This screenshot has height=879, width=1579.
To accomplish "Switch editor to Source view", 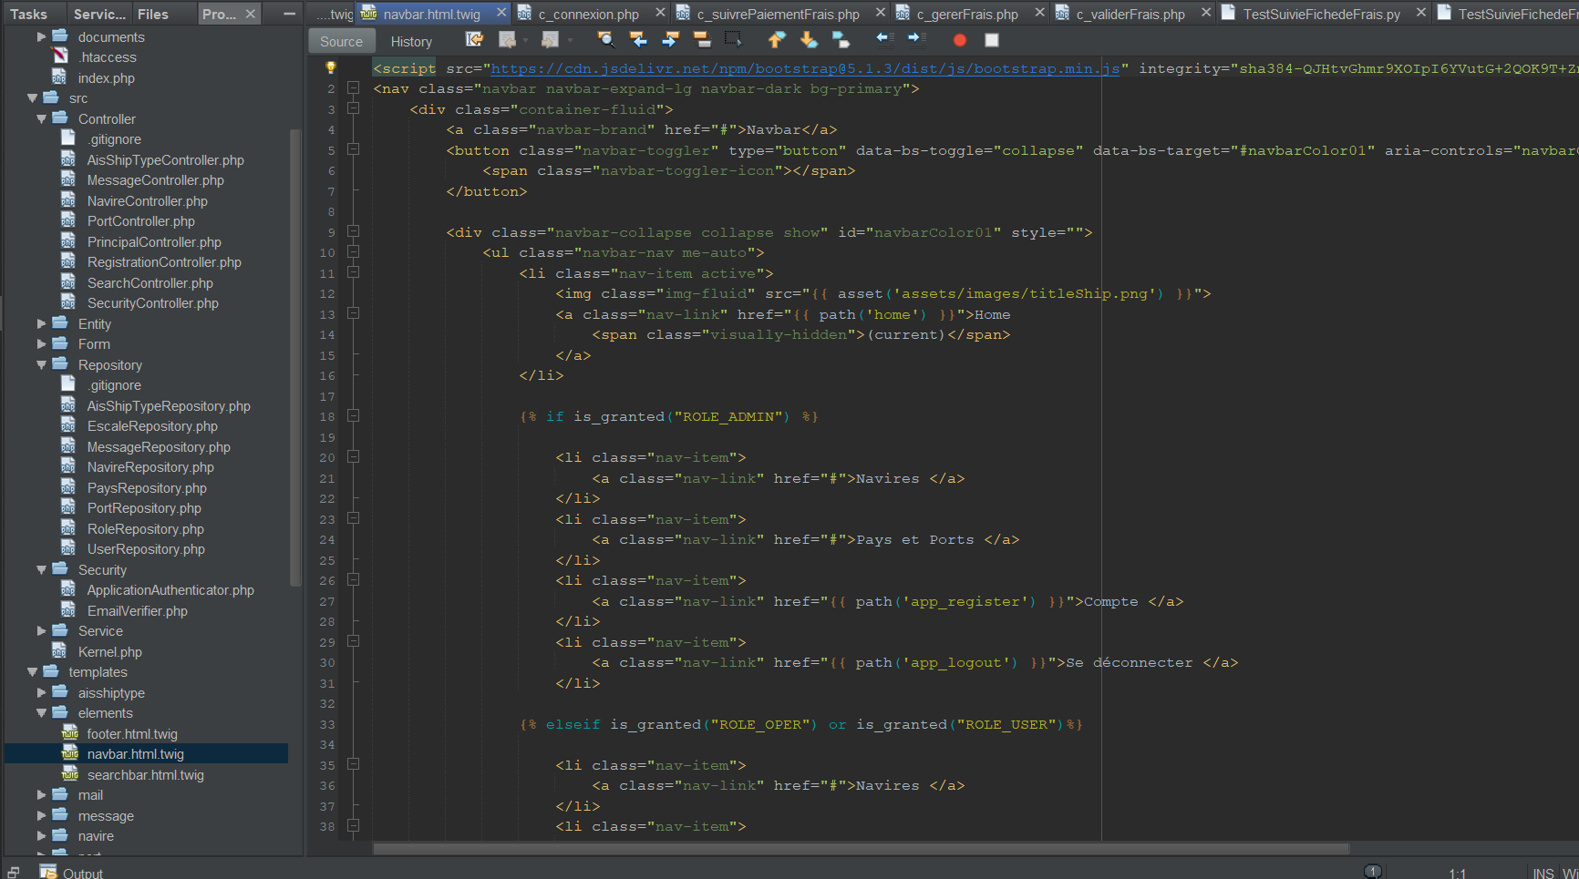I will (x=341, y=41).
